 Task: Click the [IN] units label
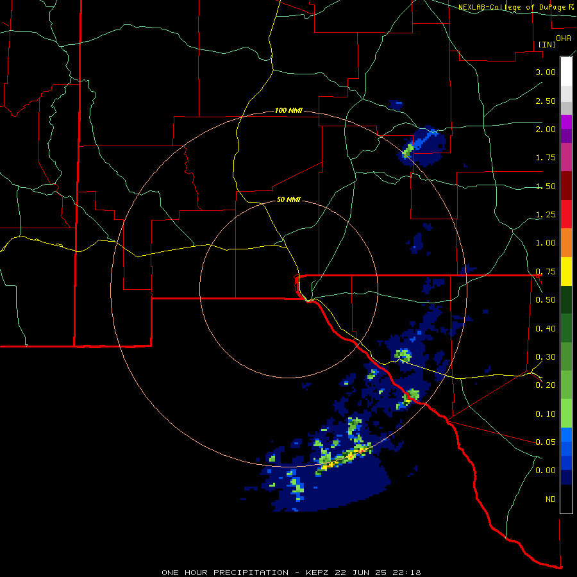546,44
